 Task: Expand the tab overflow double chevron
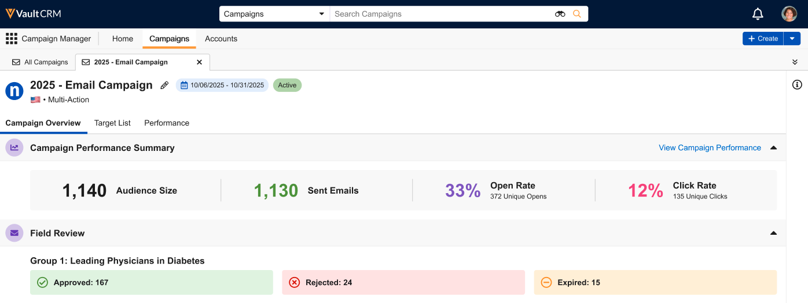(795, 62)
